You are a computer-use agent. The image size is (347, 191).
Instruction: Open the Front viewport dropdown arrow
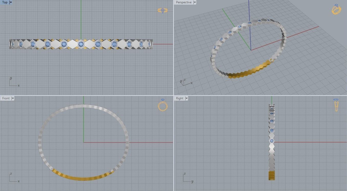point(13,98)
